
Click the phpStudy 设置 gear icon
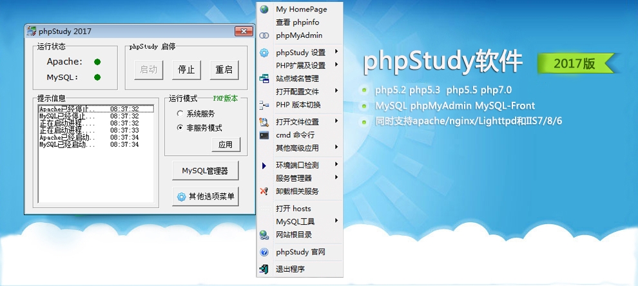(264, 53)
